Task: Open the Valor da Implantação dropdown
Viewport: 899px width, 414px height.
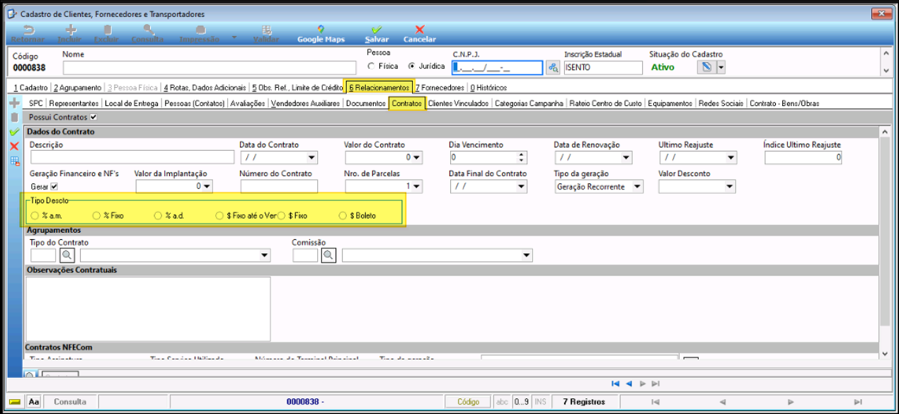Action: [x=207, y=187]
